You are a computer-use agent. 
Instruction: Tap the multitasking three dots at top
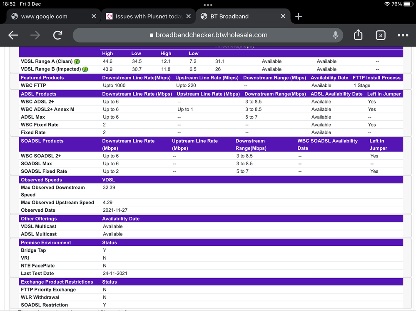[208, 5]
